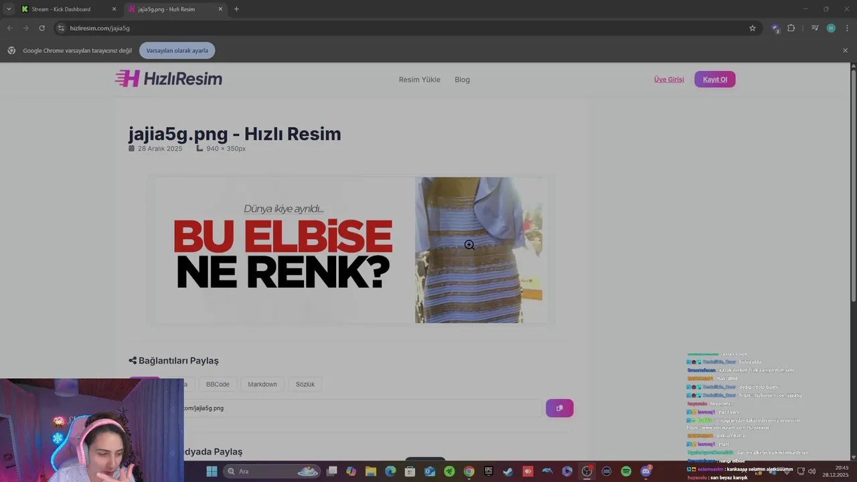
Task: Open Spotify from the taskbar
Action: 626,471
